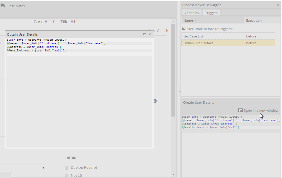Image resolution: width=282 pixels, height=178 pixels.
Task: Select the Due on Receipt radio button
Action: pyautogui.click(x=67, y=168)
